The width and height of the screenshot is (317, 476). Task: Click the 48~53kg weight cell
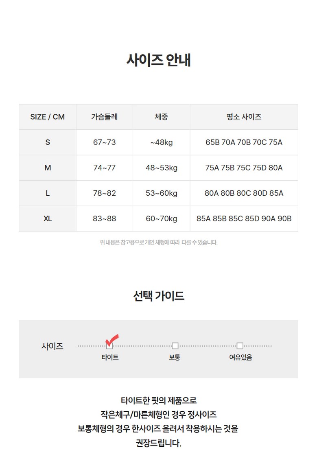[161, 168]
